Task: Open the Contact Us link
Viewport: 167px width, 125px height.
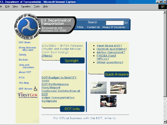Action: 93,27
